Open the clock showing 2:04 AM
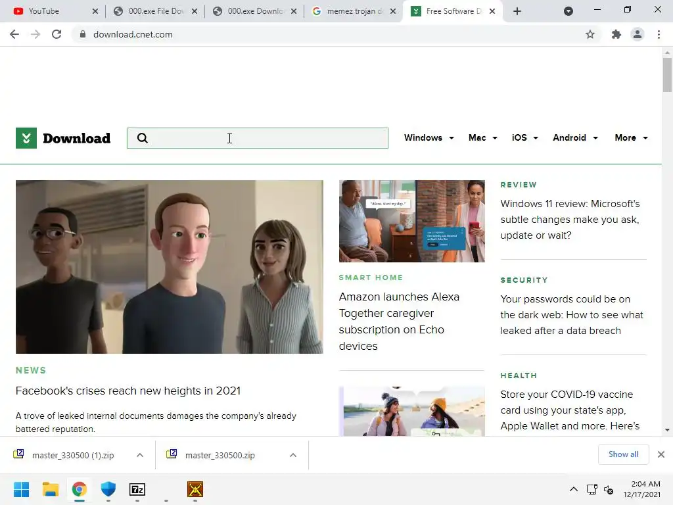The image size is (673, 505). (641, 489)
